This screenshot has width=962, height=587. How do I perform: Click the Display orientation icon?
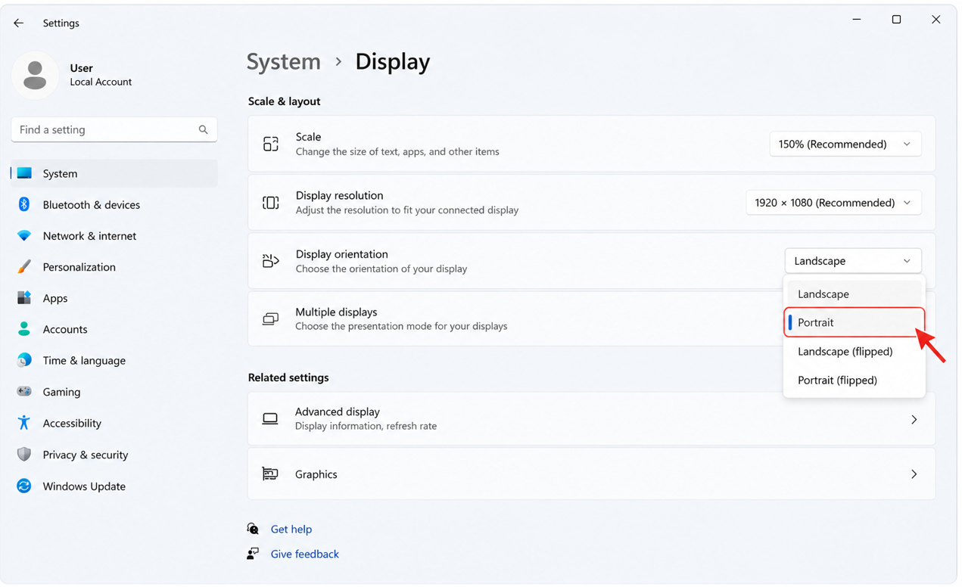coord(270,261)
